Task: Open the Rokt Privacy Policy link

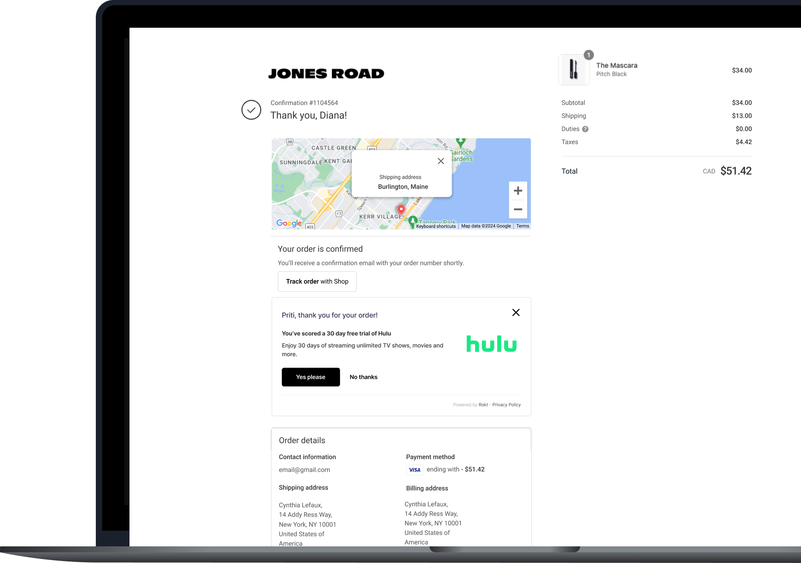Action: coord(506,405)
